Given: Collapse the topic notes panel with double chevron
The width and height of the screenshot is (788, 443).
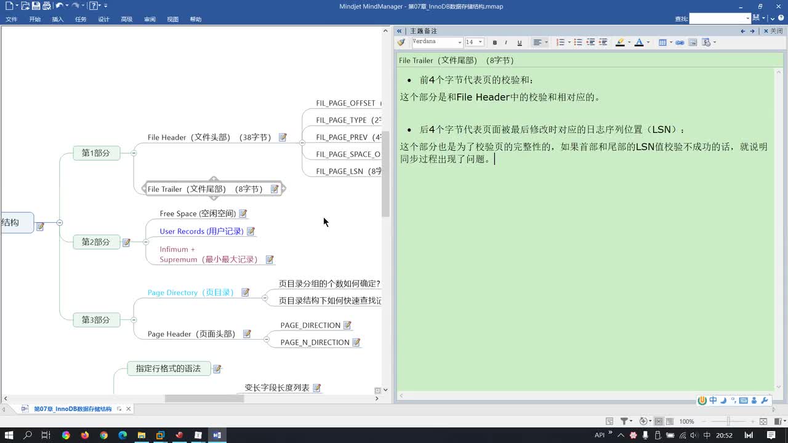Looking at the screenshot, I should pyautogui.click(x=400, y=31).
